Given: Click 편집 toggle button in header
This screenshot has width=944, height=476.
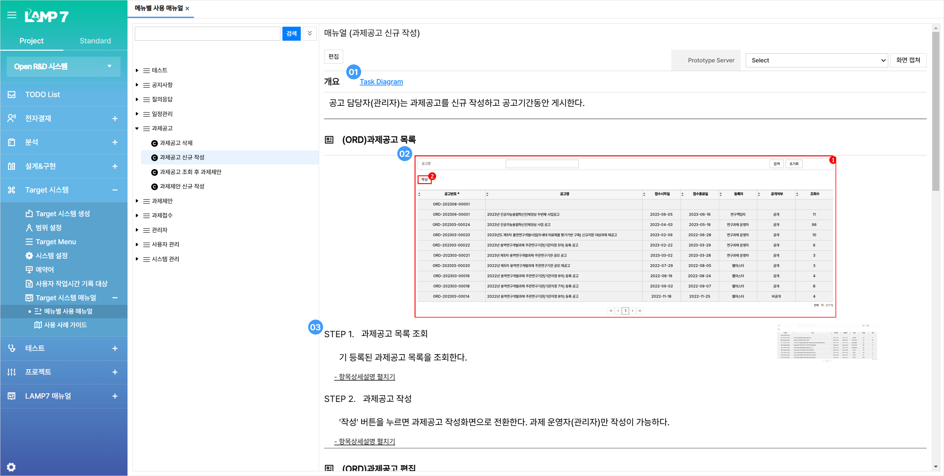Looking at the screenshot, I should 335,55.
